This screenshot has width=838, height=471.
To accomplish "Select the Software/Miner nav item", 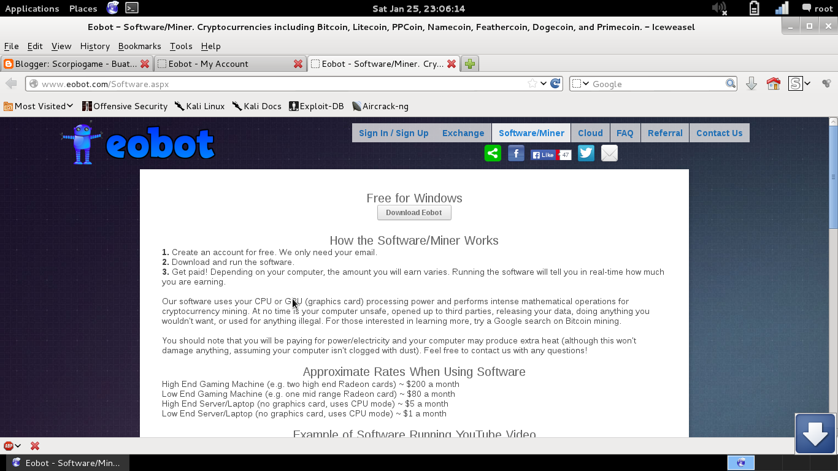I will coord(531,133).
